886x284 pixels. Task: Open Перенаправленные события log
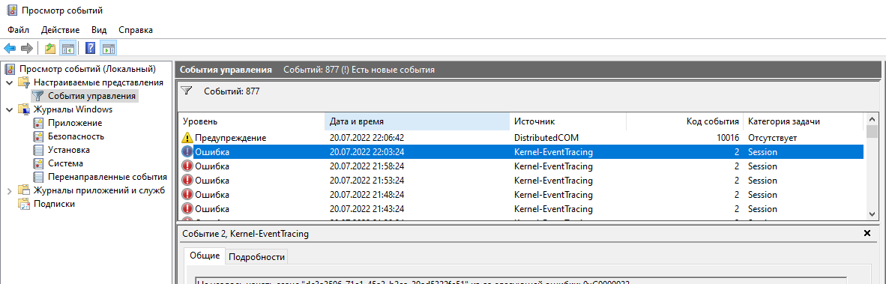coord(107,178)
